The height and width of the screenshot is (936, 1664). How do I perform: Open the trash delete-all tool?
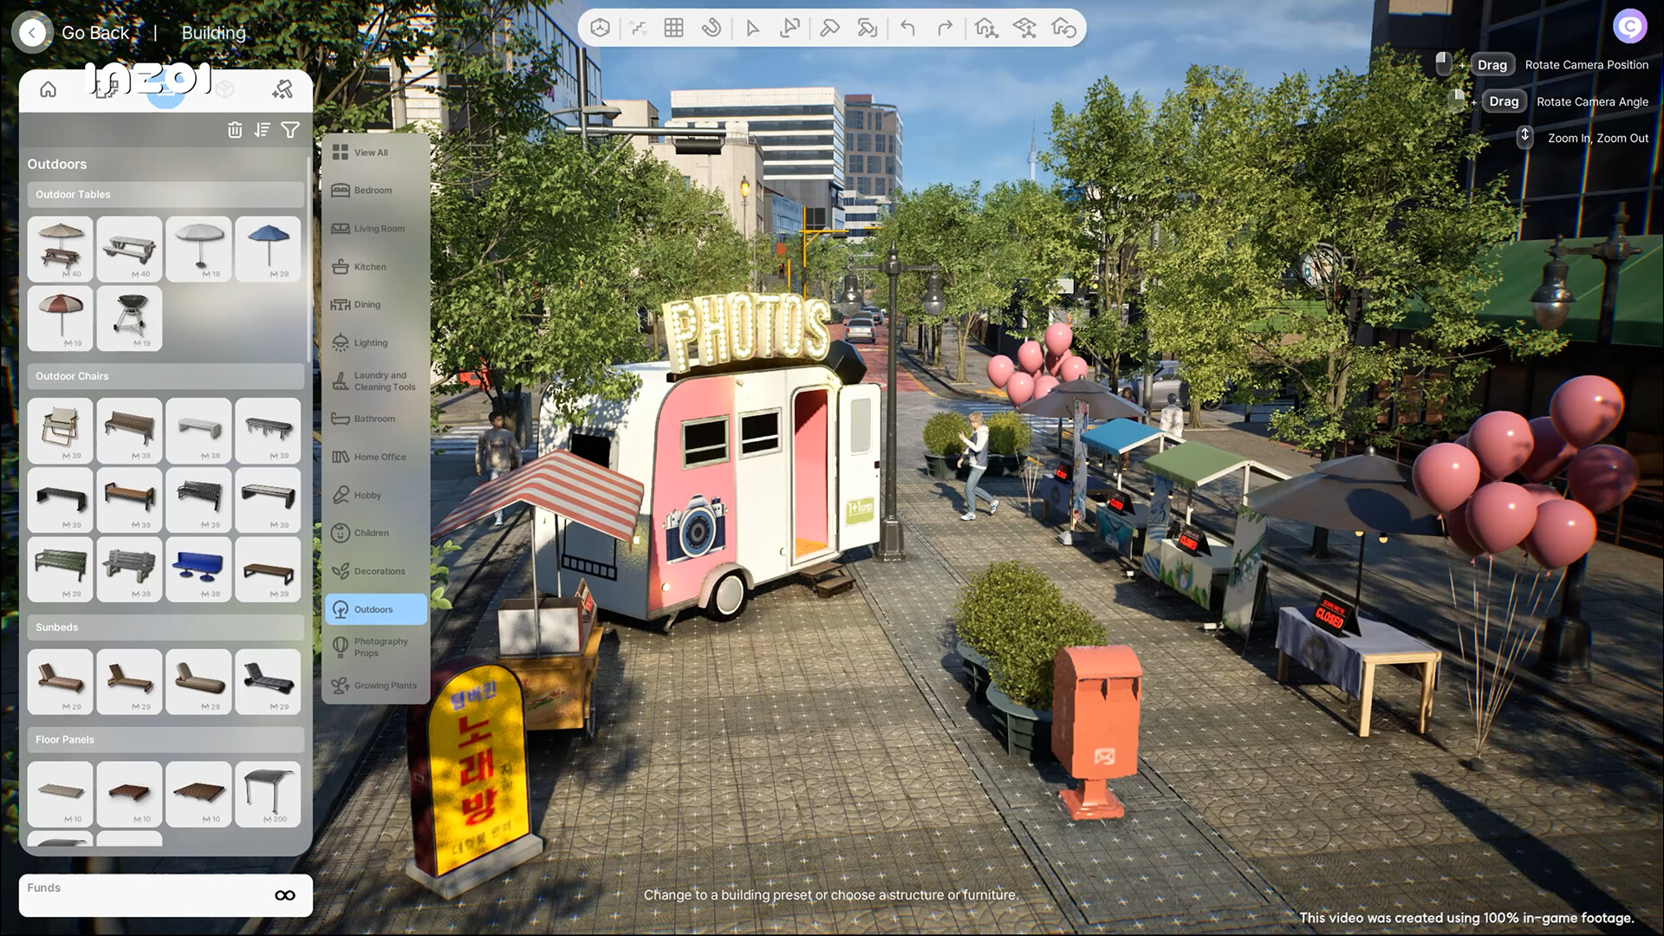pyautogui.click(x=235, y=130)
